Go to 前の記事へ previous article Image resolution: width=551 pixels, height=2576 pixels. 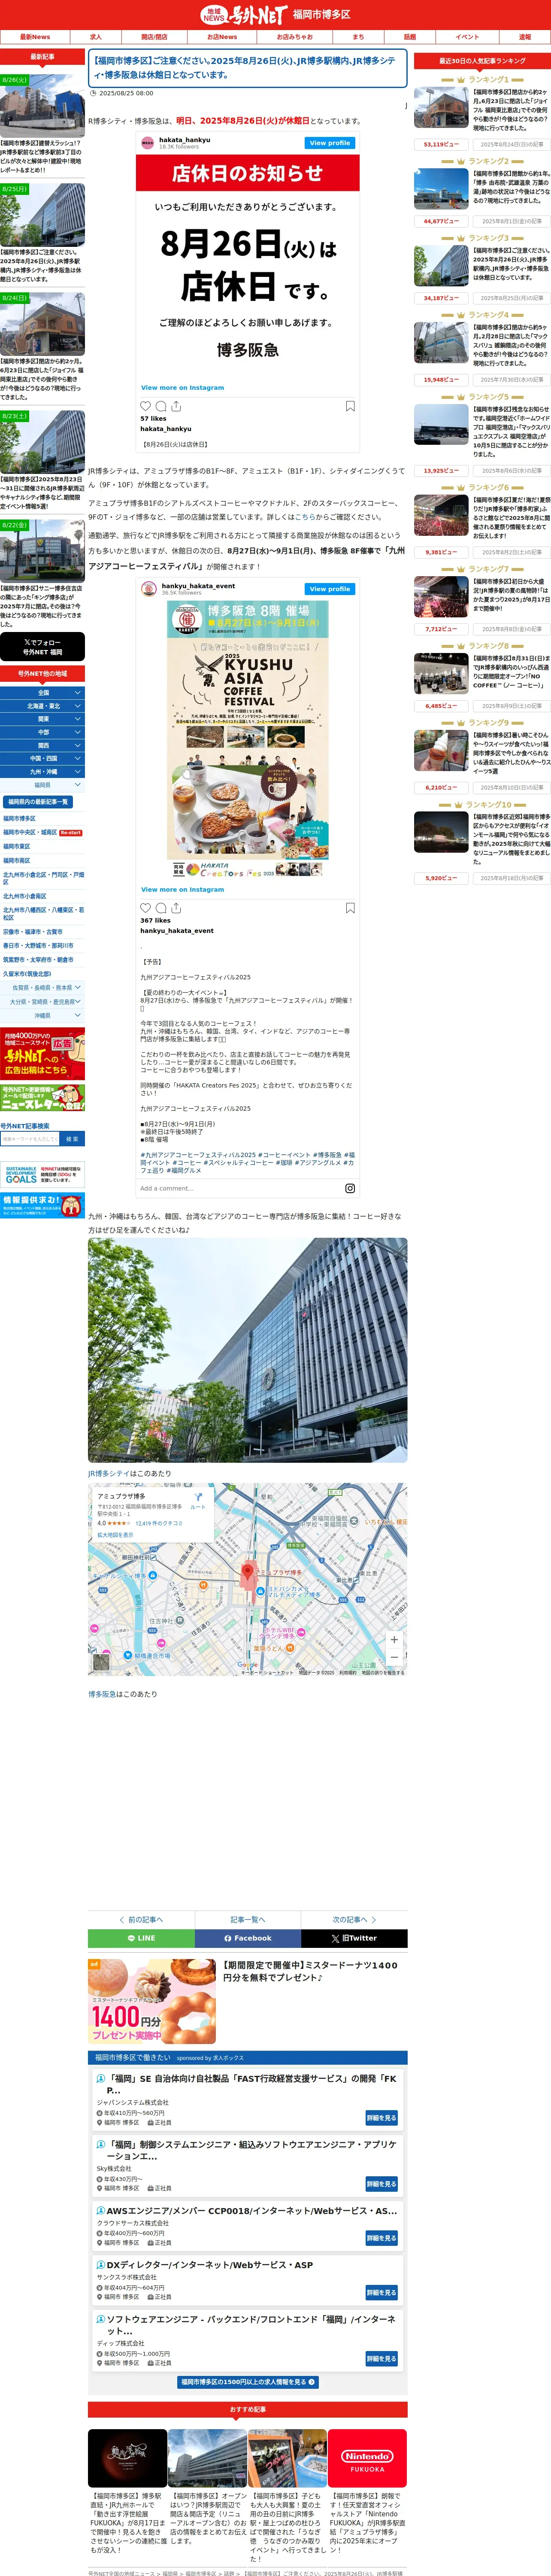pyautogui.click(x=141, y=1919)
